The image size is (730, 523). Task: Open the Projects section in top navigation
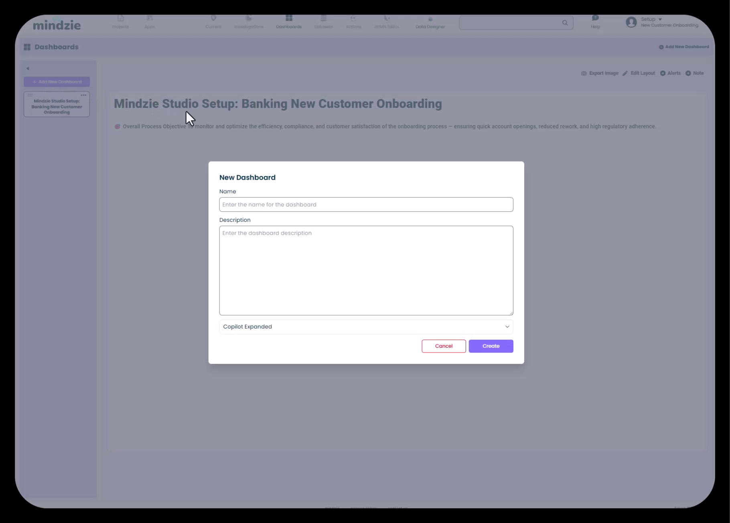(120, 22)
